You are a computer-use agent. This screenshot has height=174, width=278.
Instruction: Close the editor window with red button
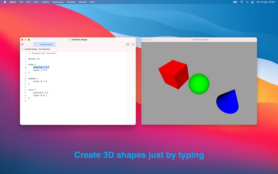click(x=22, y=40)
